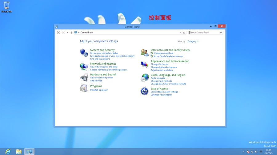Open Internet Explorer from the taskbar
Image resolution: width=277 pixels, height=155 pixels.
[8, 151]
